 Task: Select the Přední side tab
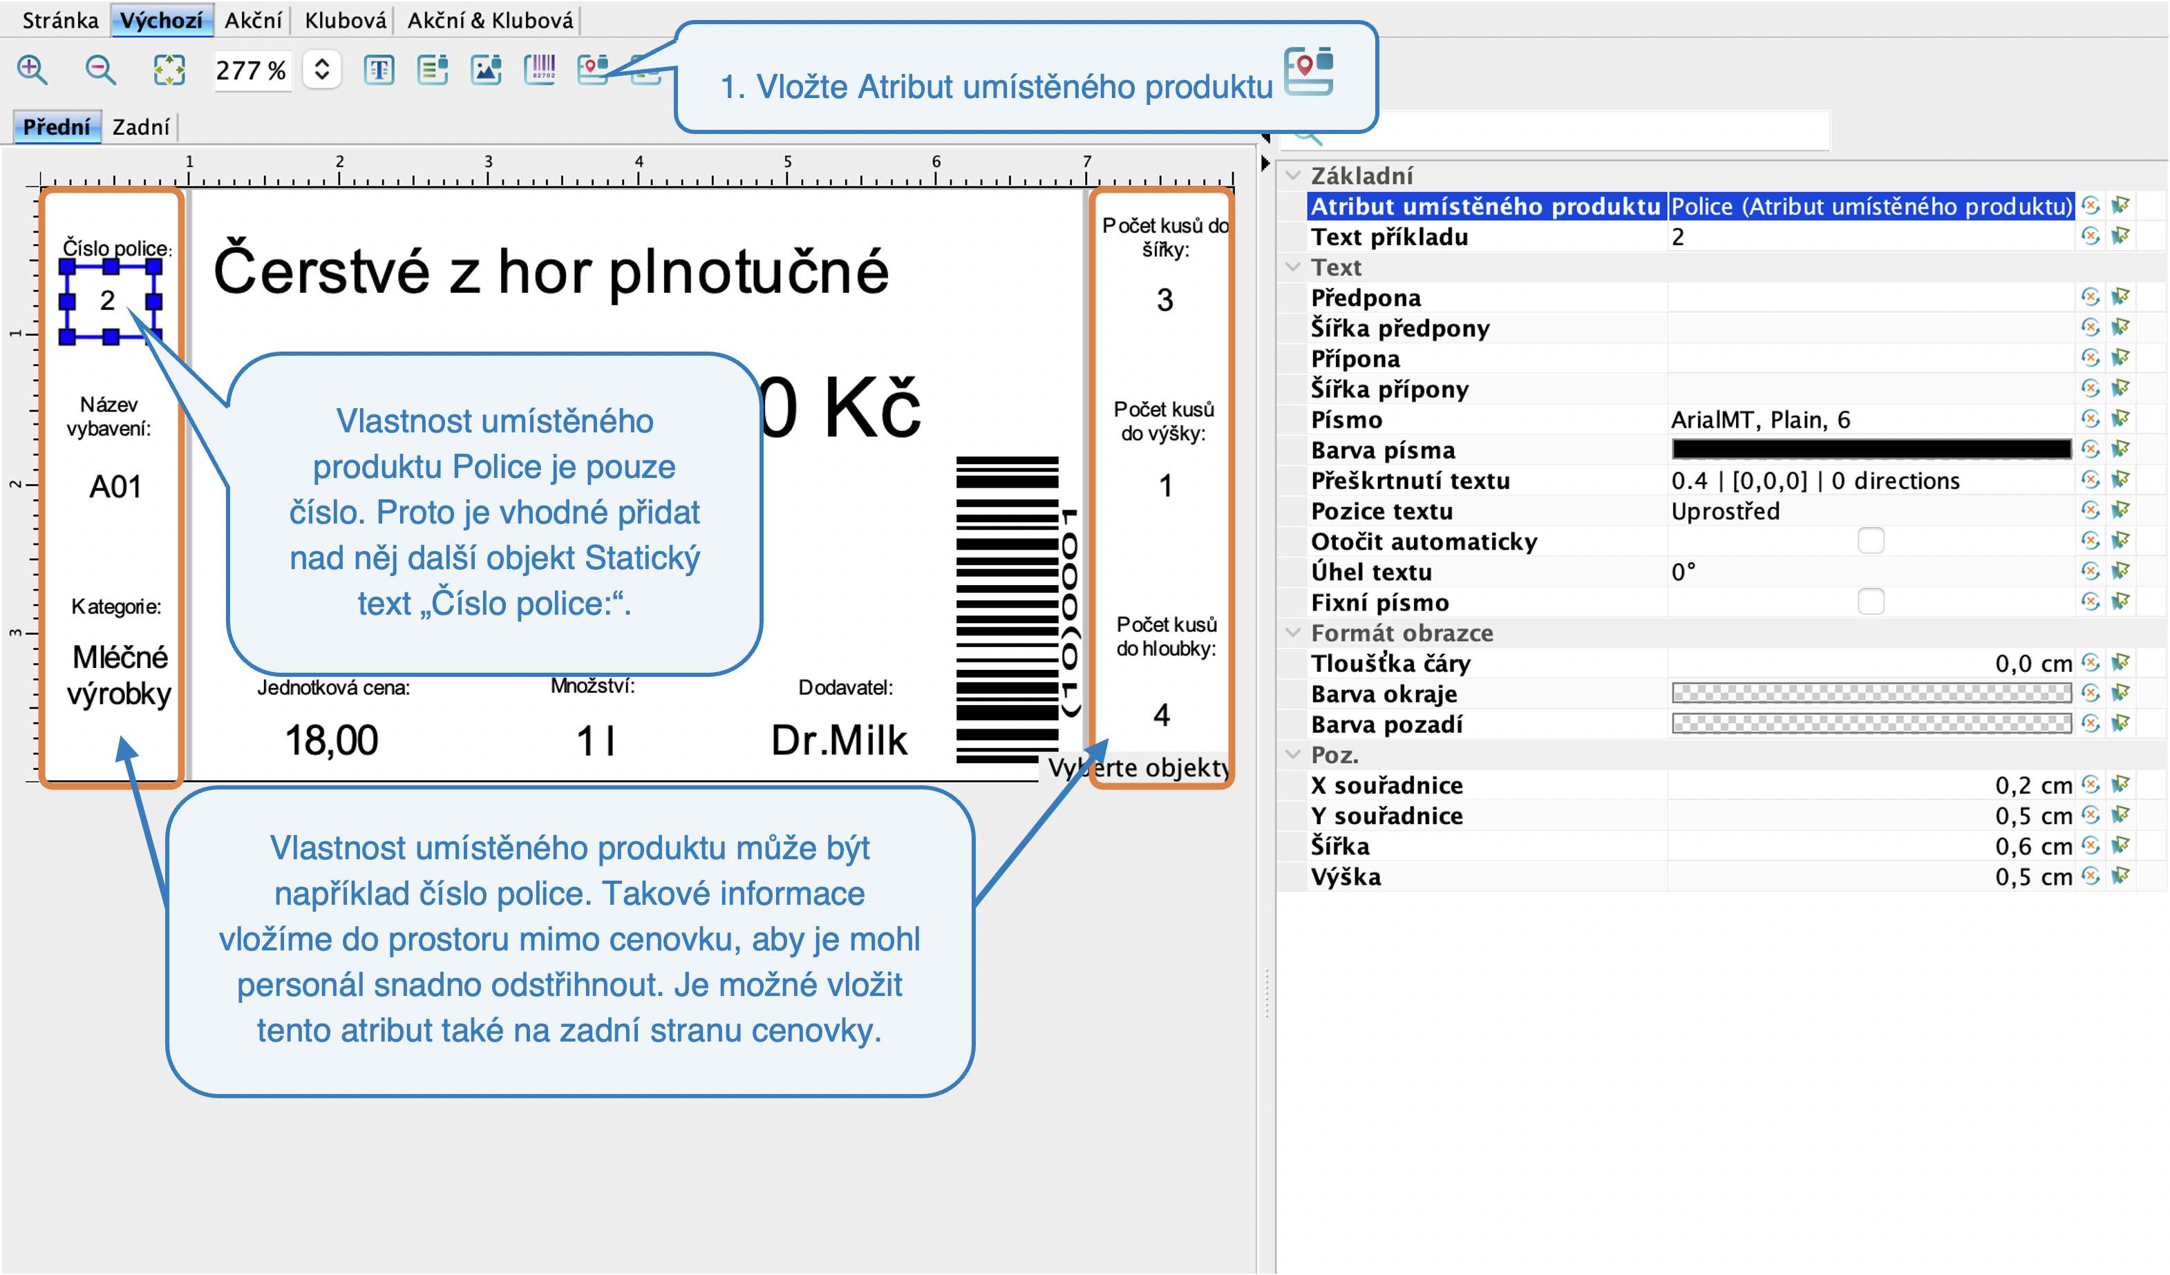click(x=57, y=126)
